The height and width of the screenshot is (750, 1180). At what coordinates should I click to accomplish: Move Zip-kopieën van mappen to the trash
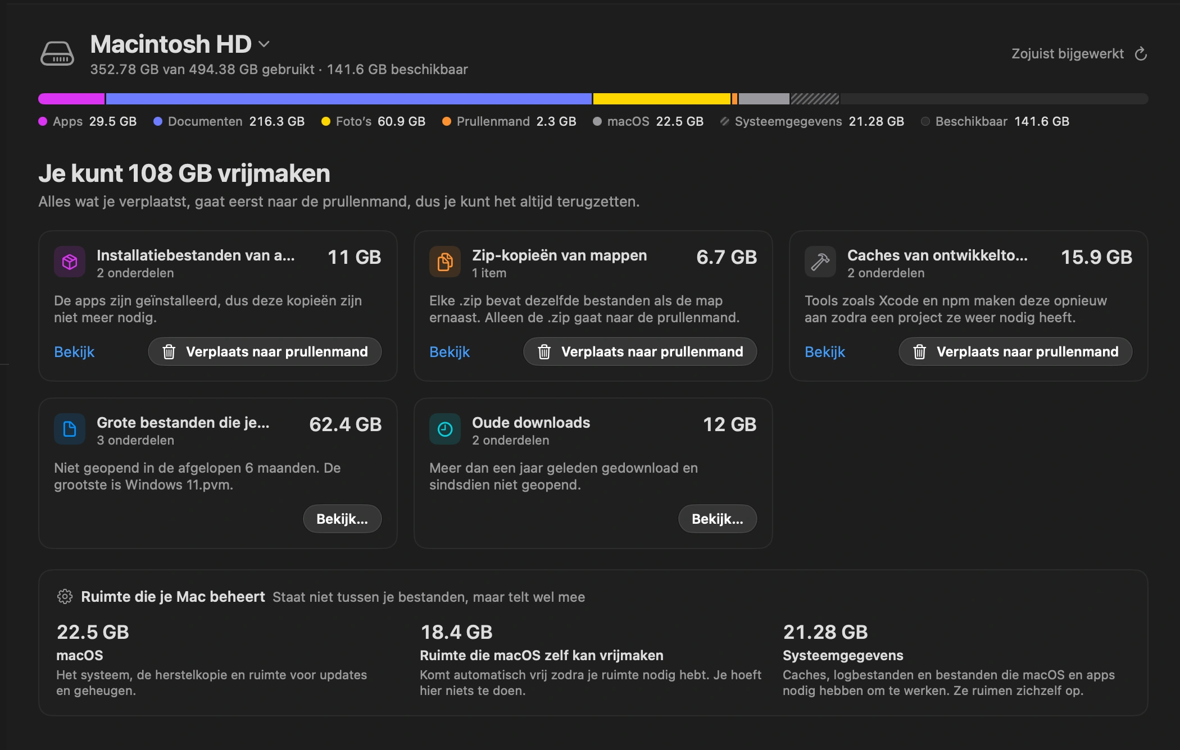point(640,351)
